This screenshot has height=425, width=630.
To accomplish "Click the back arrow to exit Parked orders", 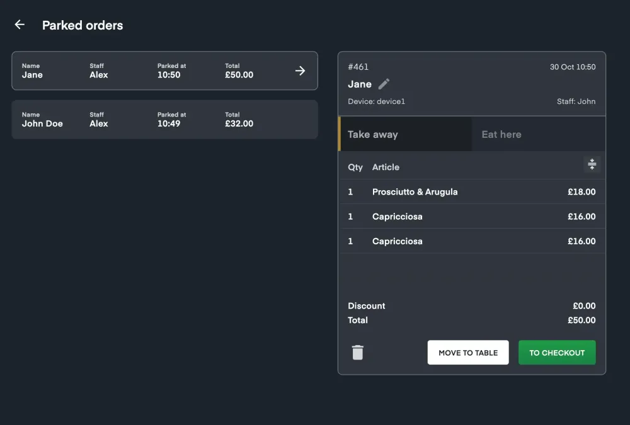I will point(19,24).
